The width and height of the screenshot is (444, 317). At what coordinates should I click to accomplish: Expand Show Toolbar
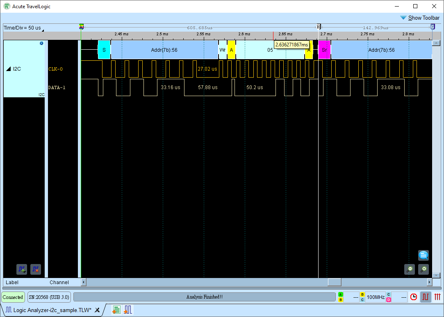[420, 18]
